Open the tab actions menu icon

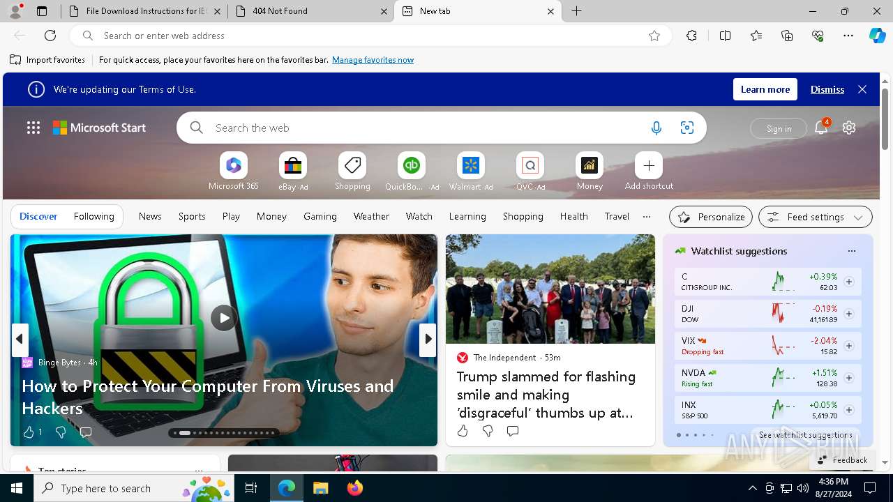(x=42, y=11)
